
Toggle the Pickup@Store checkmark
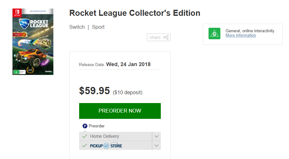pyautogui.click(x=85, y=145)
